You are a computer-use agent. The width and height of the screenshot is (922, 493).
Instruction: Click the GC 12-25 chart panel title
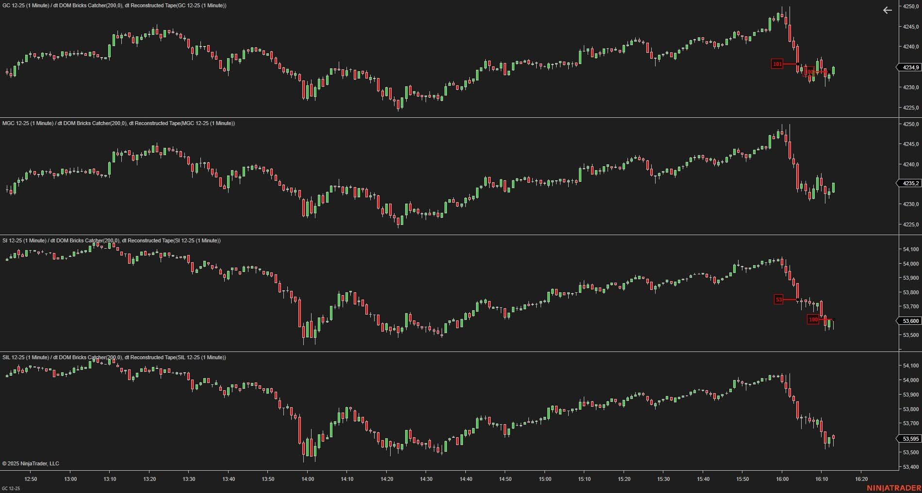[x=114, y=5]
